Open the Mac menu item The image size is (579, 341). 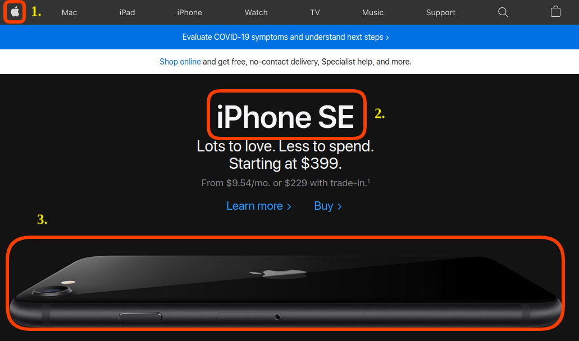click(70, 12)
